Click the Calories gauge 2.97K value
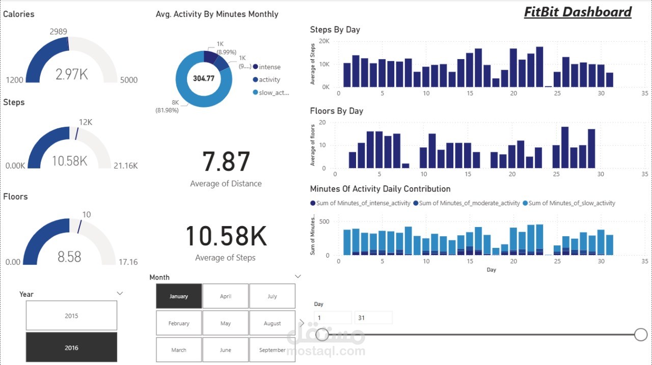This screenshot has height=365, width=652. [72, 74]
